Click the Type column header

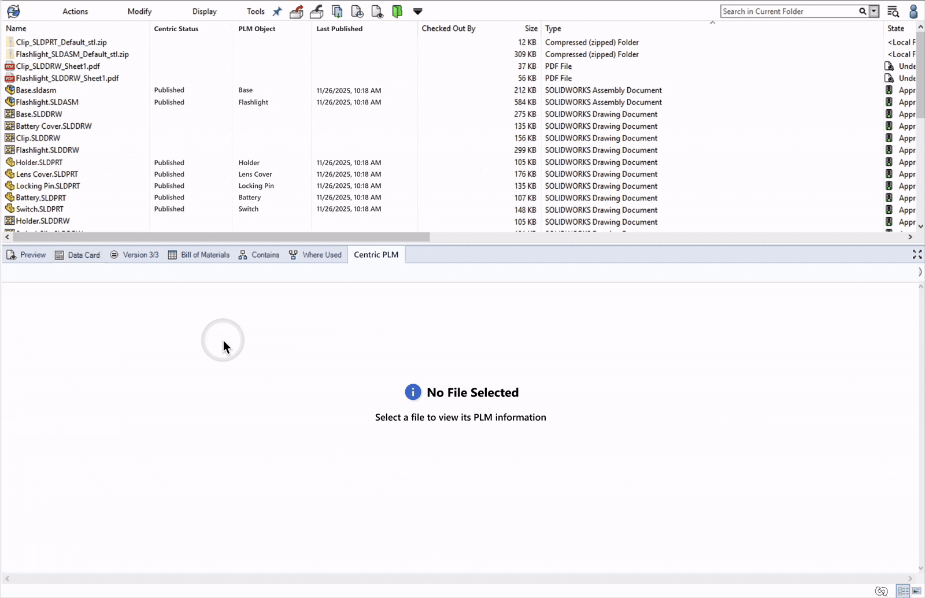tap(553, 28)
